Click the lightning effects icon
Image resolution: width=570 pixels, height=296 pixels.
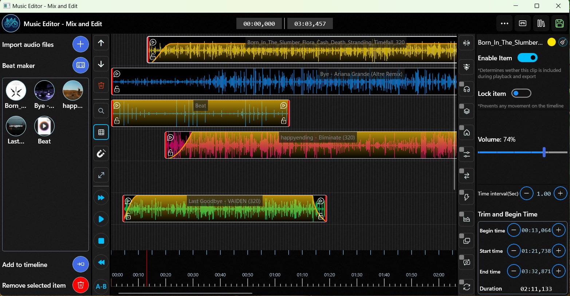[466, 197]
